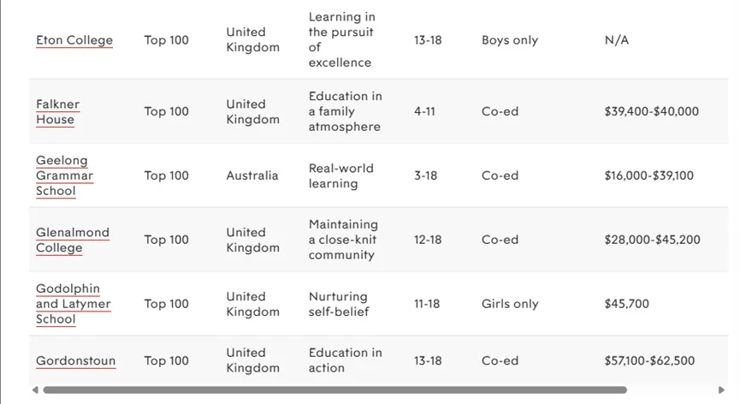This screenshot has height=404, width=740.
Task: Click the scroll left arrow of table
Action: pos(35,389)
